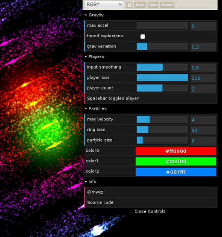Click Close Controls at panel bottom

150,211
